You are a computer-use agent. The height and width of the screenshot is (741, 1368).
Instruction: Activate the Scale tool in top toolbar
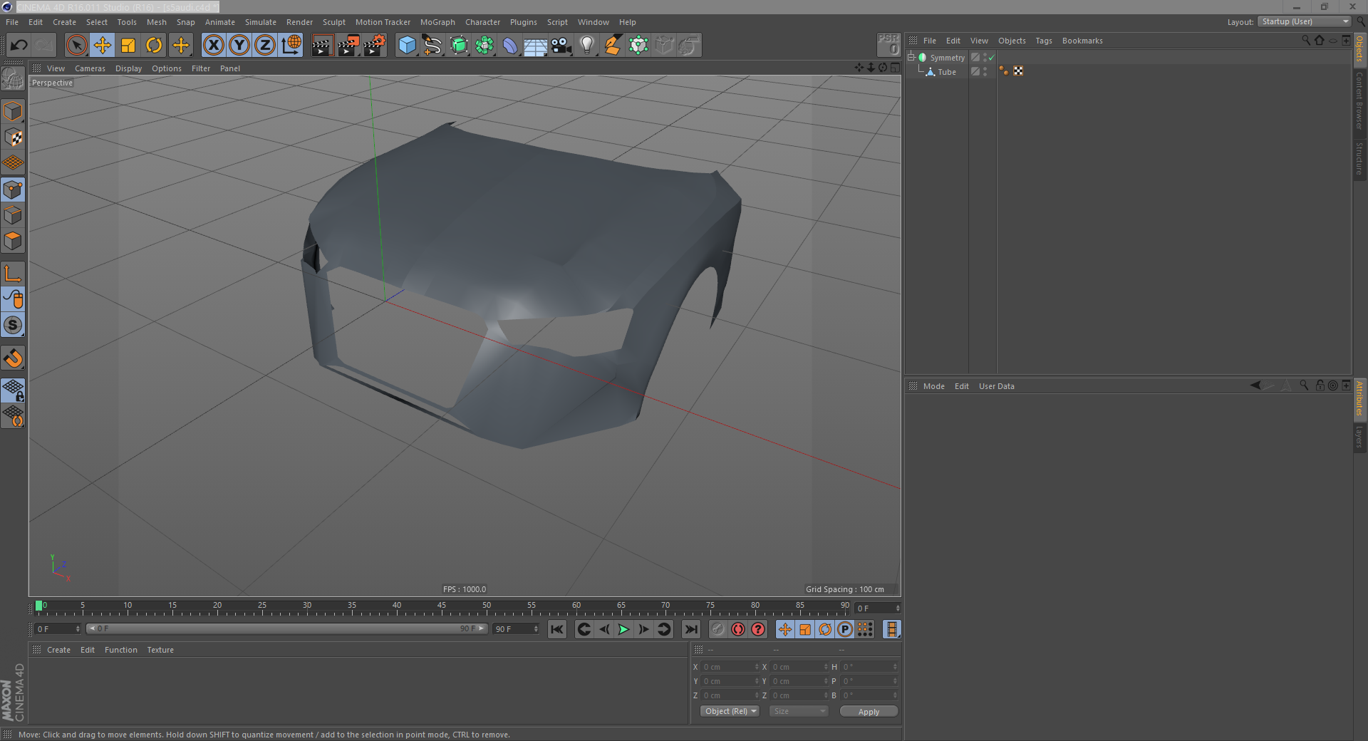point(128,46)
